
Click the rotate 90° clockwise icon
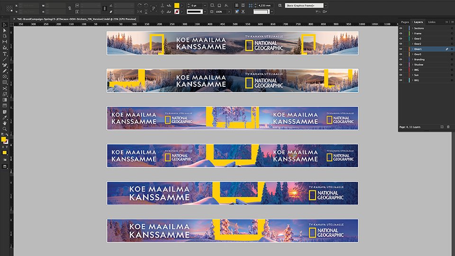click(139, 5)
